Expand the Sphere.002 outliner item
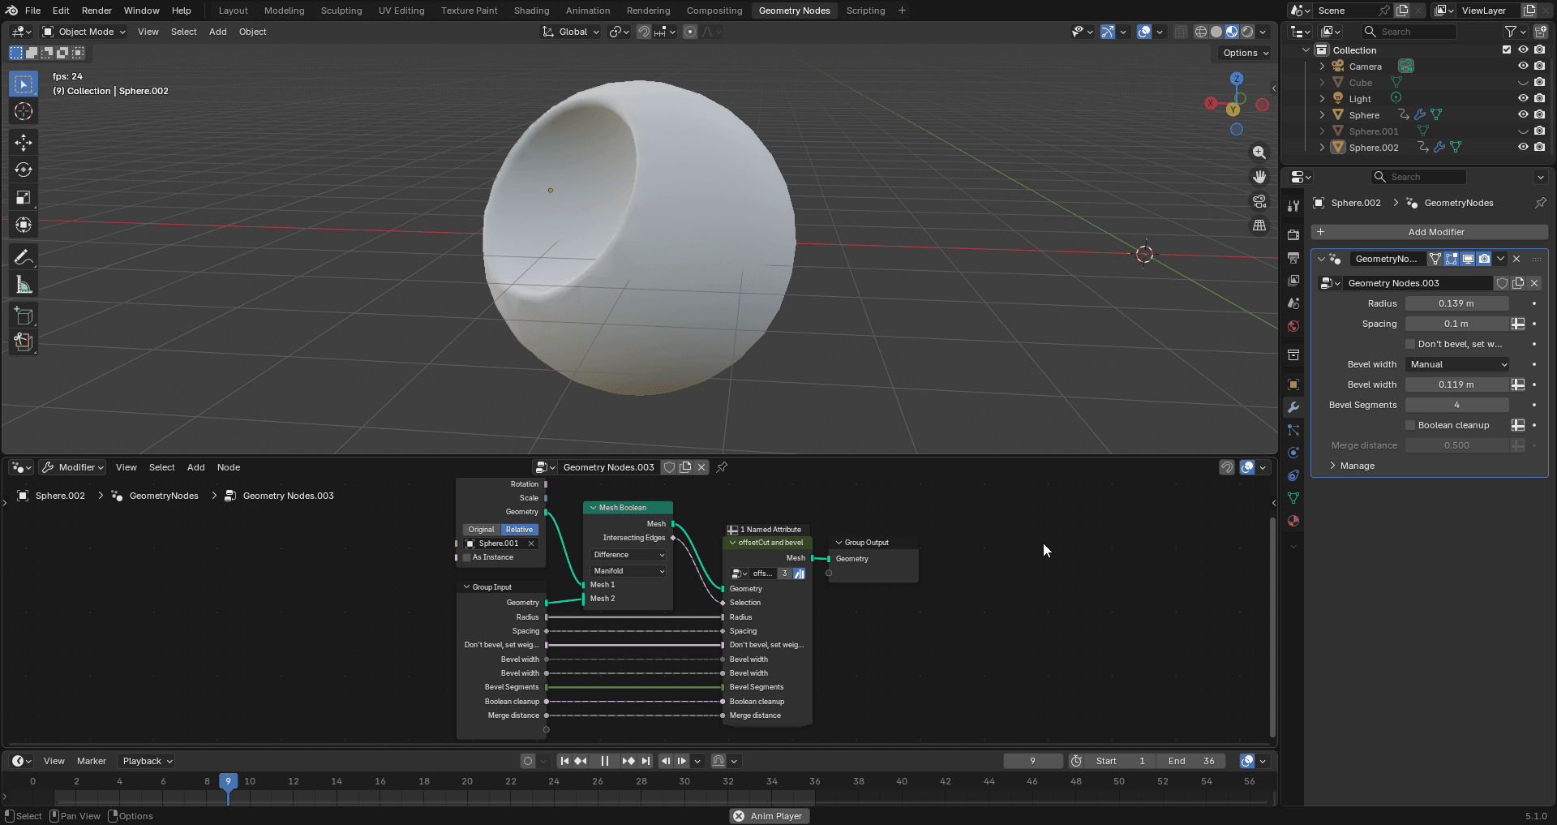1557x825 pixels. [x=1322, y=148]
